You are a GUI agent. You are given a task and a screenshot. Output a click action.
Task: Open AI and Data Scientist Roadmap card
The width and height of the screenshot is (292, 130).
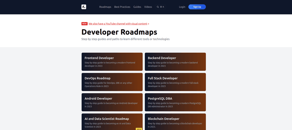coord(112,122)
